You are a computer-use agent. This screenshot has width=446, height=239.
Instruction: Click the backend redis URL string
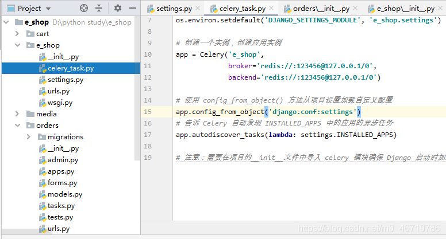[x=318, y=77]
